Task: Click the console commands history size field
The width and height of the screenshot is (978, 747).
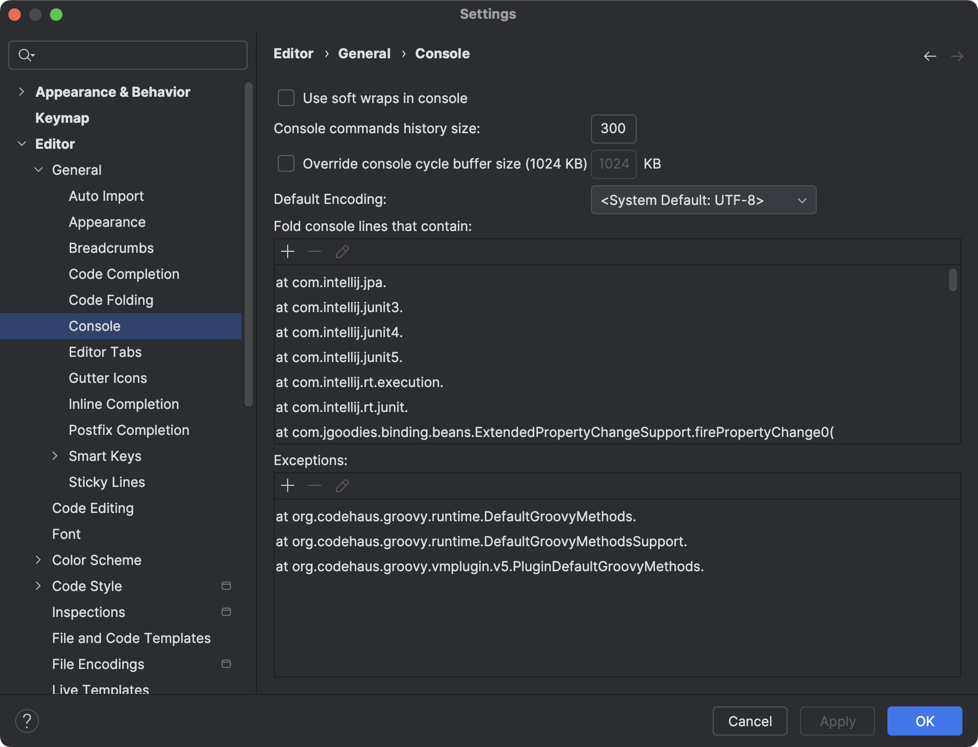Action: click(613, 128)
